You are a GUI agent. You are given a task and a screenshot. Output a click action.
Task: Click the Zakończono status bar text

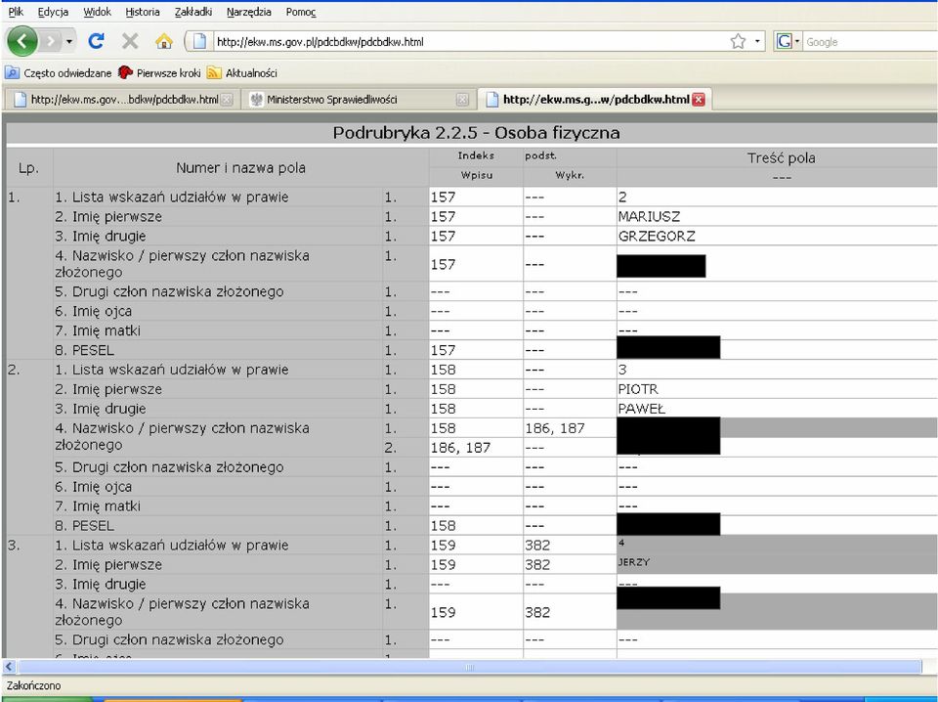coord(33,685)
